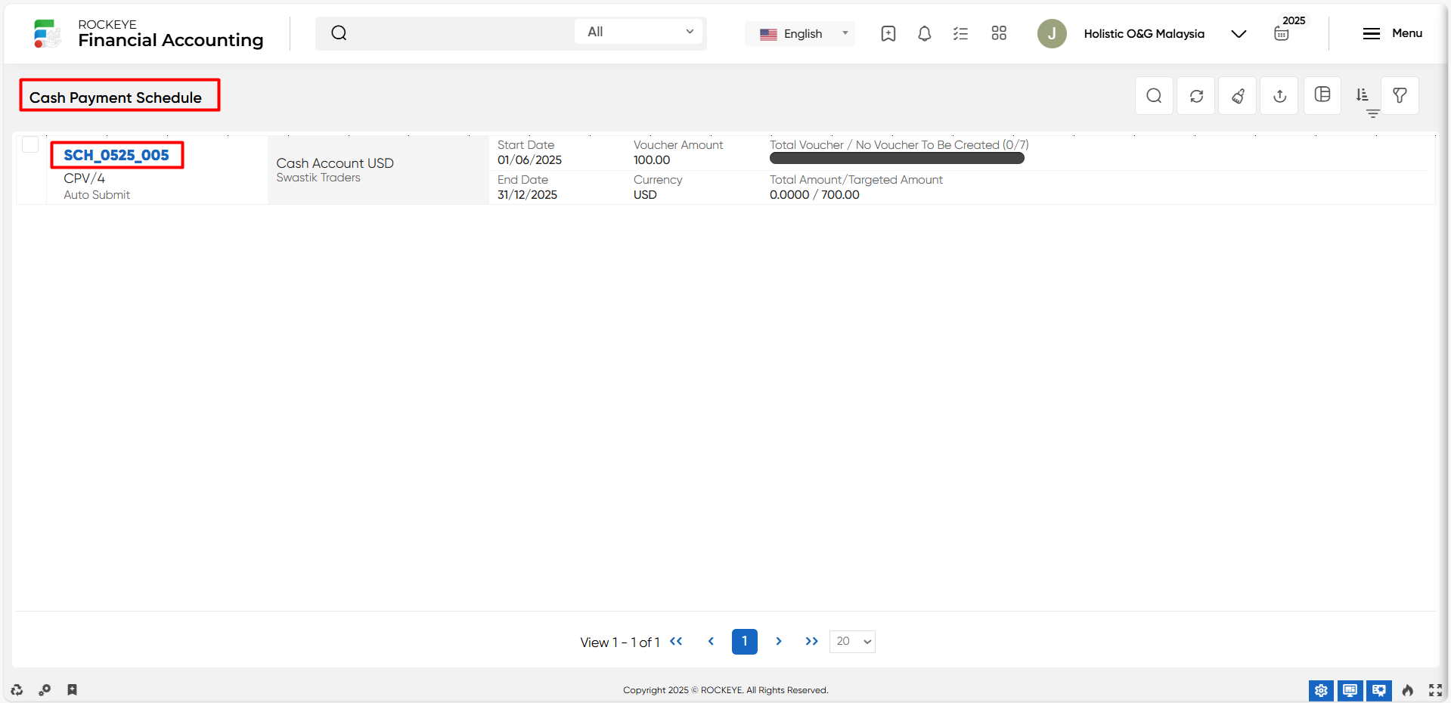Screen dimensions: 1451x703
Task: Open the hamburger Menu
Action: (1392, 33)
